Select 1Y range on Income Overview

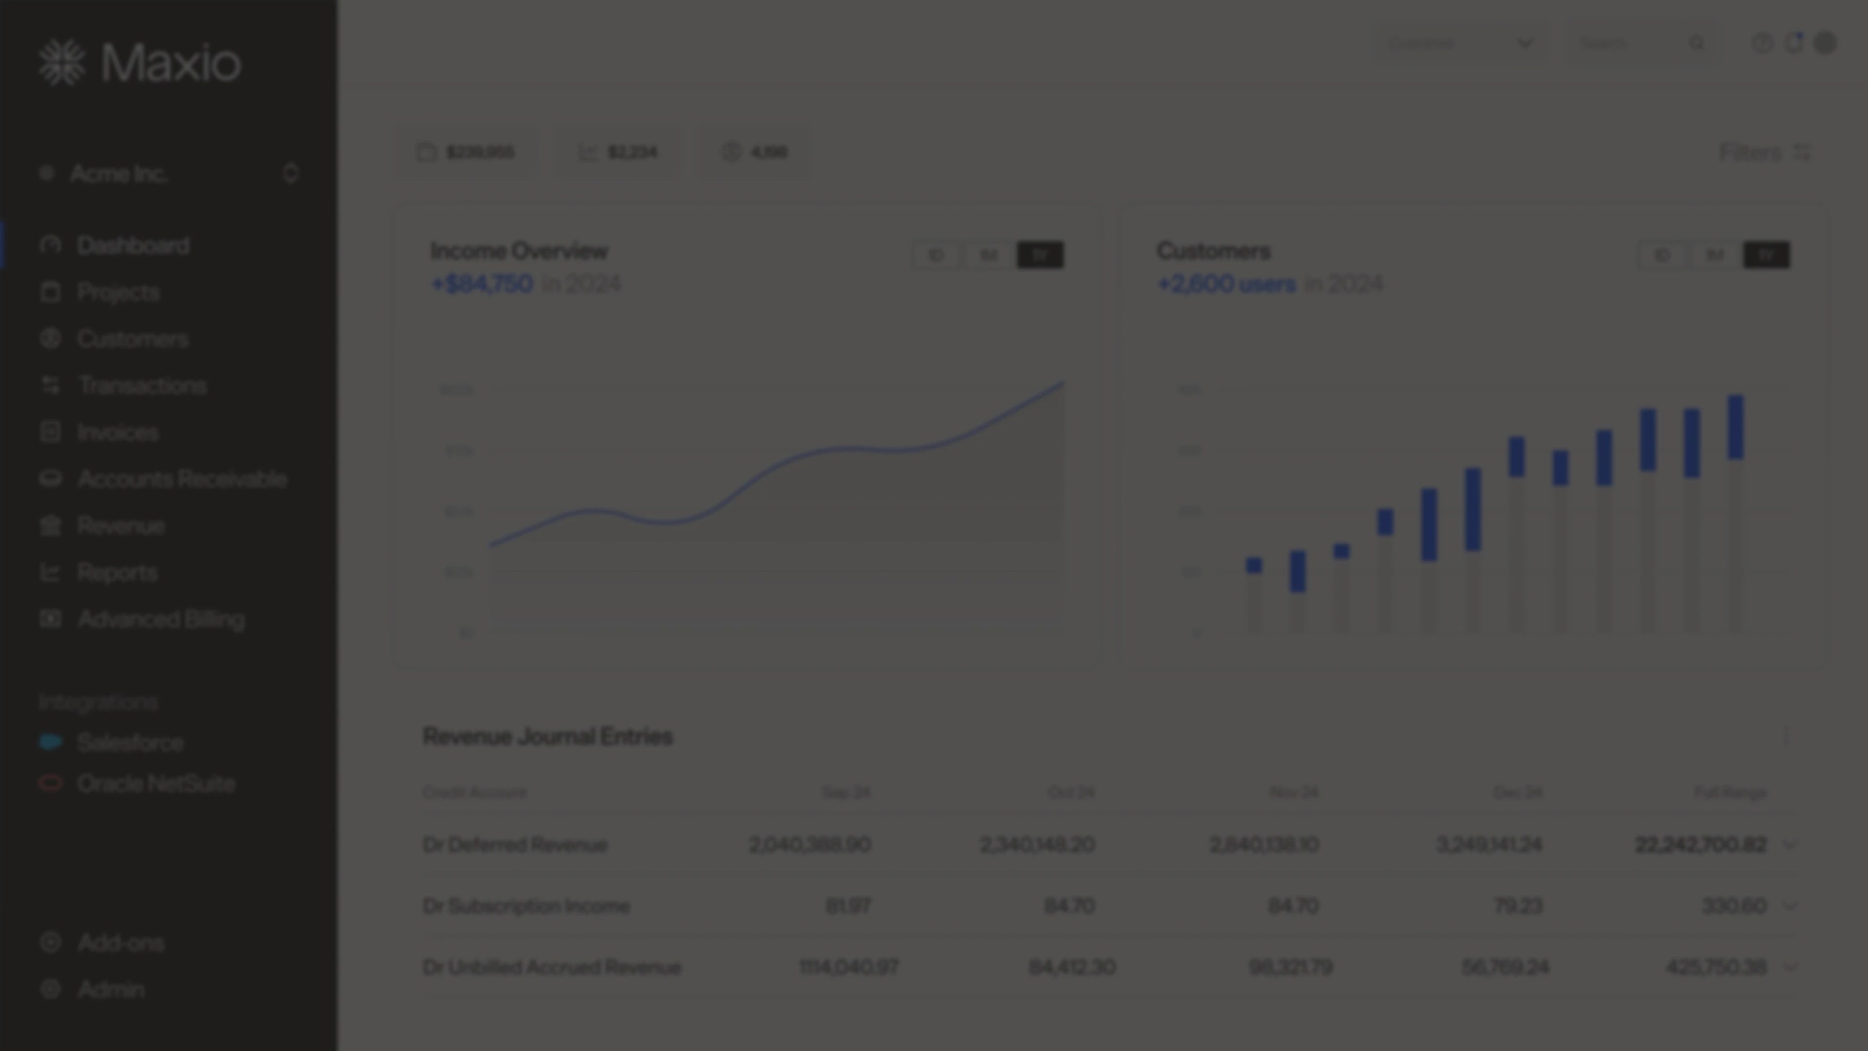click(1040, 255)
